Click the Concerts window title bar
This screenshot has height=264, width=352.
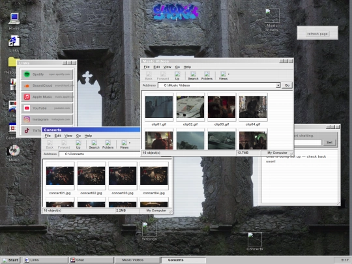[91, 130]
